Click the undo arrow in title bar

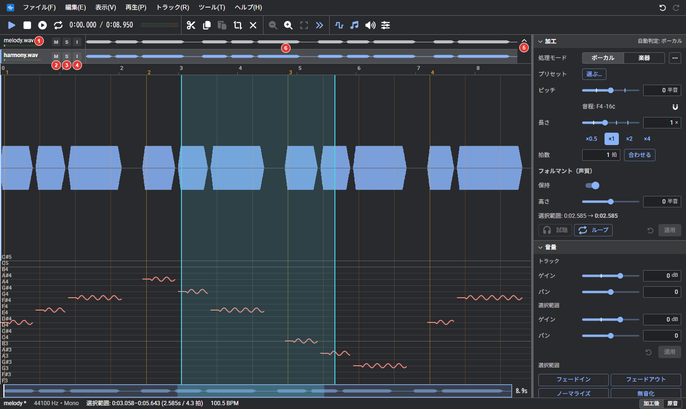click(662, 8)
